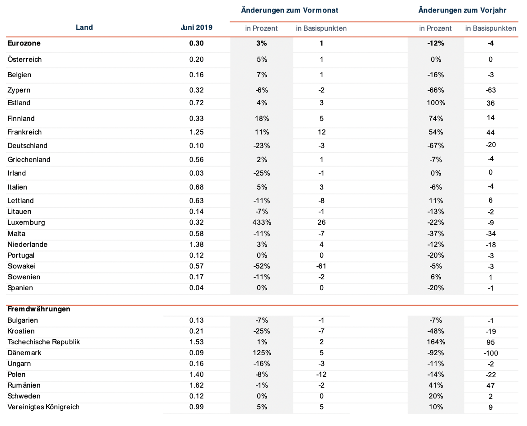Select the Österreich row label
Screen dimensions: 527x426
click(x=24, y=60)
